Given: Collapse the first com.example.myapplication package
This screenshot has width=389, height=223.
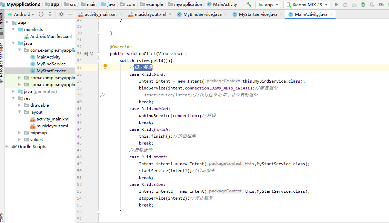Looking at the screenshot, I should coord(19,50).
